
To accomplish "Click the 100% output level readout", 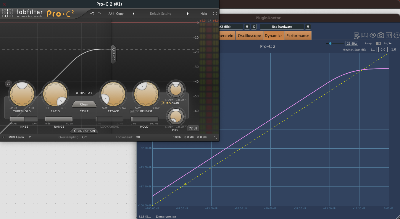I will pos(177,137).
